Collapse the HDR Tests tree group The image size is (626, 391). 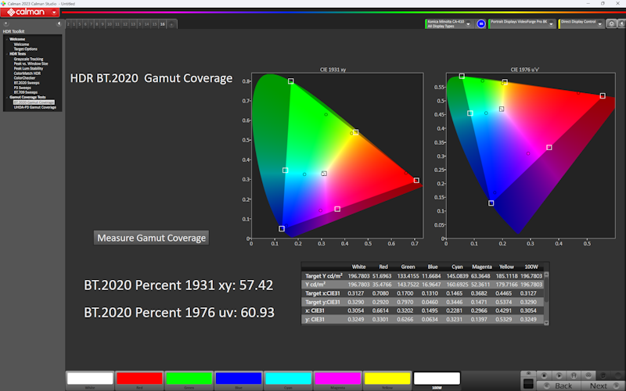tap(7, 54)
